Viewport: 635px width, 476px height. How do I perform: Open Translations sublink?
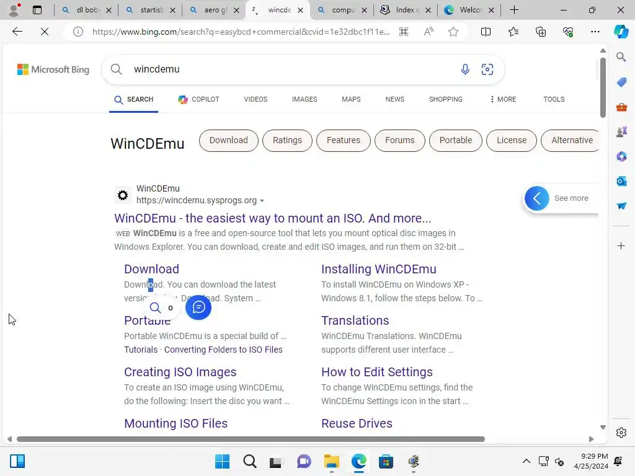(x=355, y=320)
